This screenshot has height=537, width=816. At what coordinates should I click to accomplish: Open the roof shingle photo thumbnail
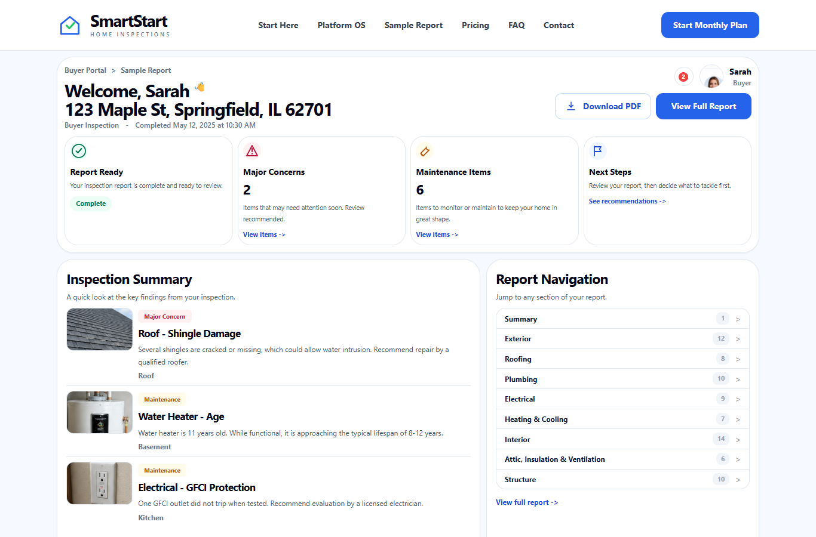tap(100, 329)
